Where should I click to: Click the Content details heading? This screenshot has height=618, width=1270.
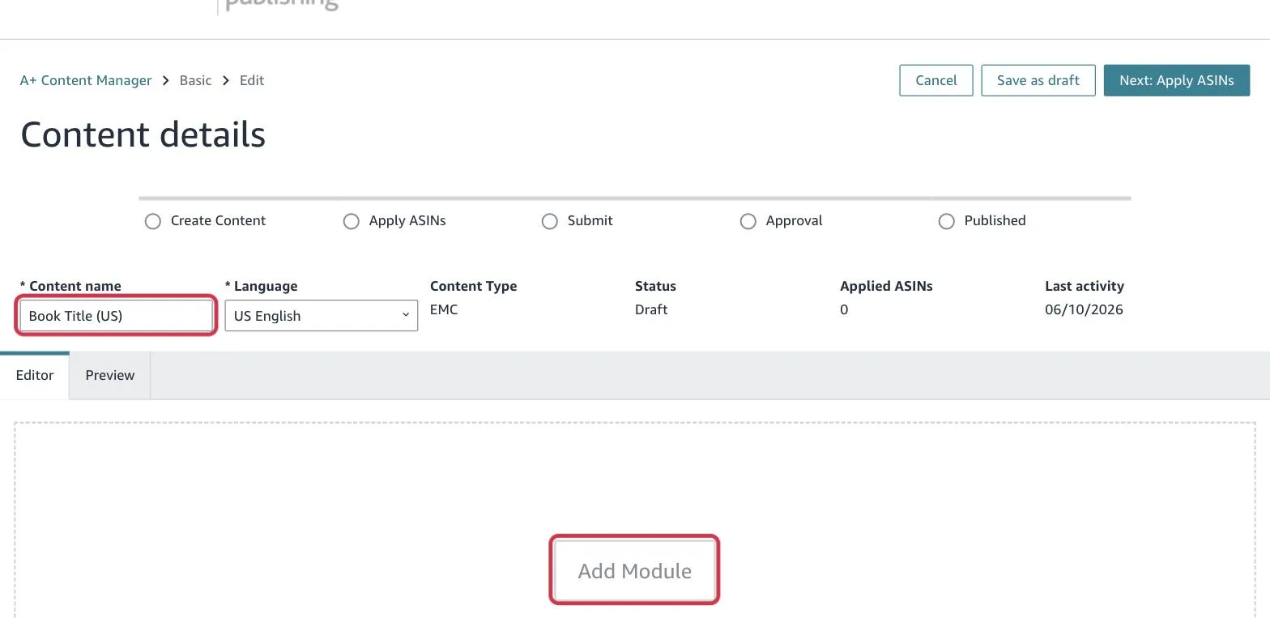click(143, 134)
